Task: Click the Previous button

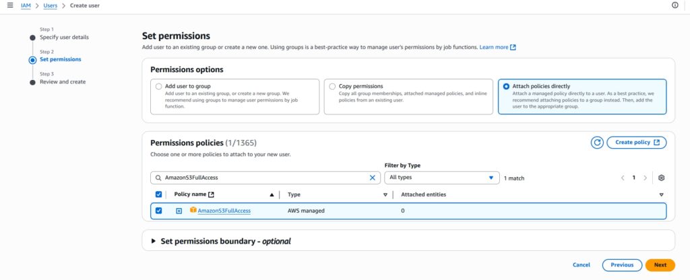Action: [x=622, y=265]
